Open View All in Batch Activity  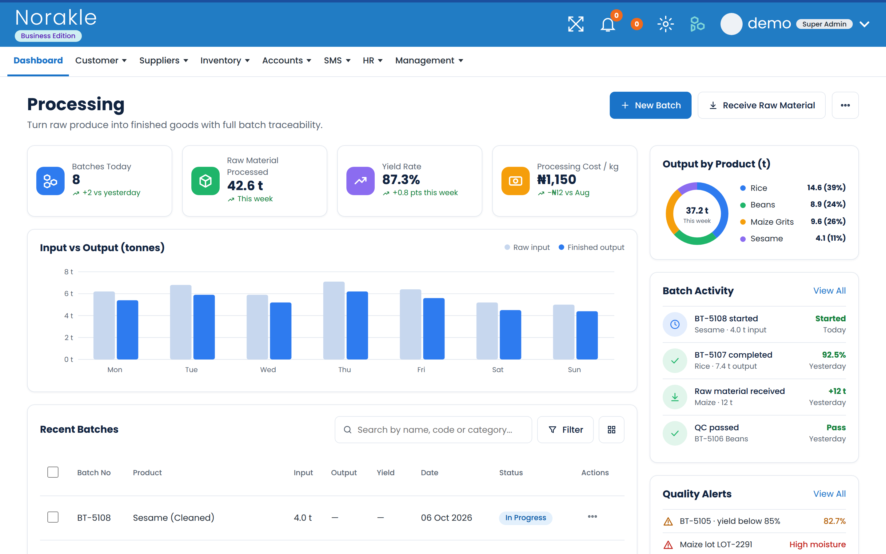(829, 291)
